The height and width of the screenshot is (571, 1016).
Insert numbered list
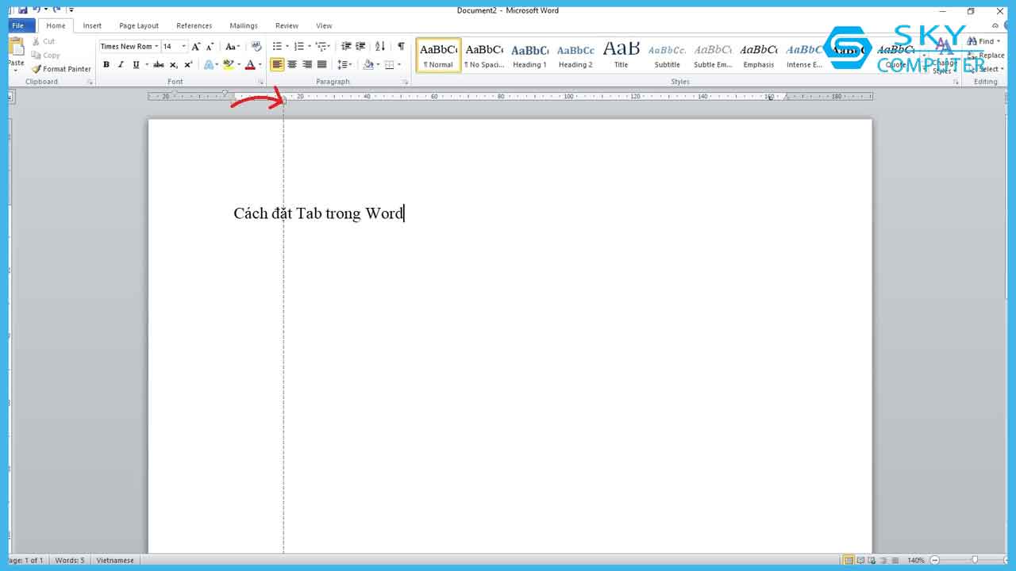pyautogui.click(x=298, y=47)
